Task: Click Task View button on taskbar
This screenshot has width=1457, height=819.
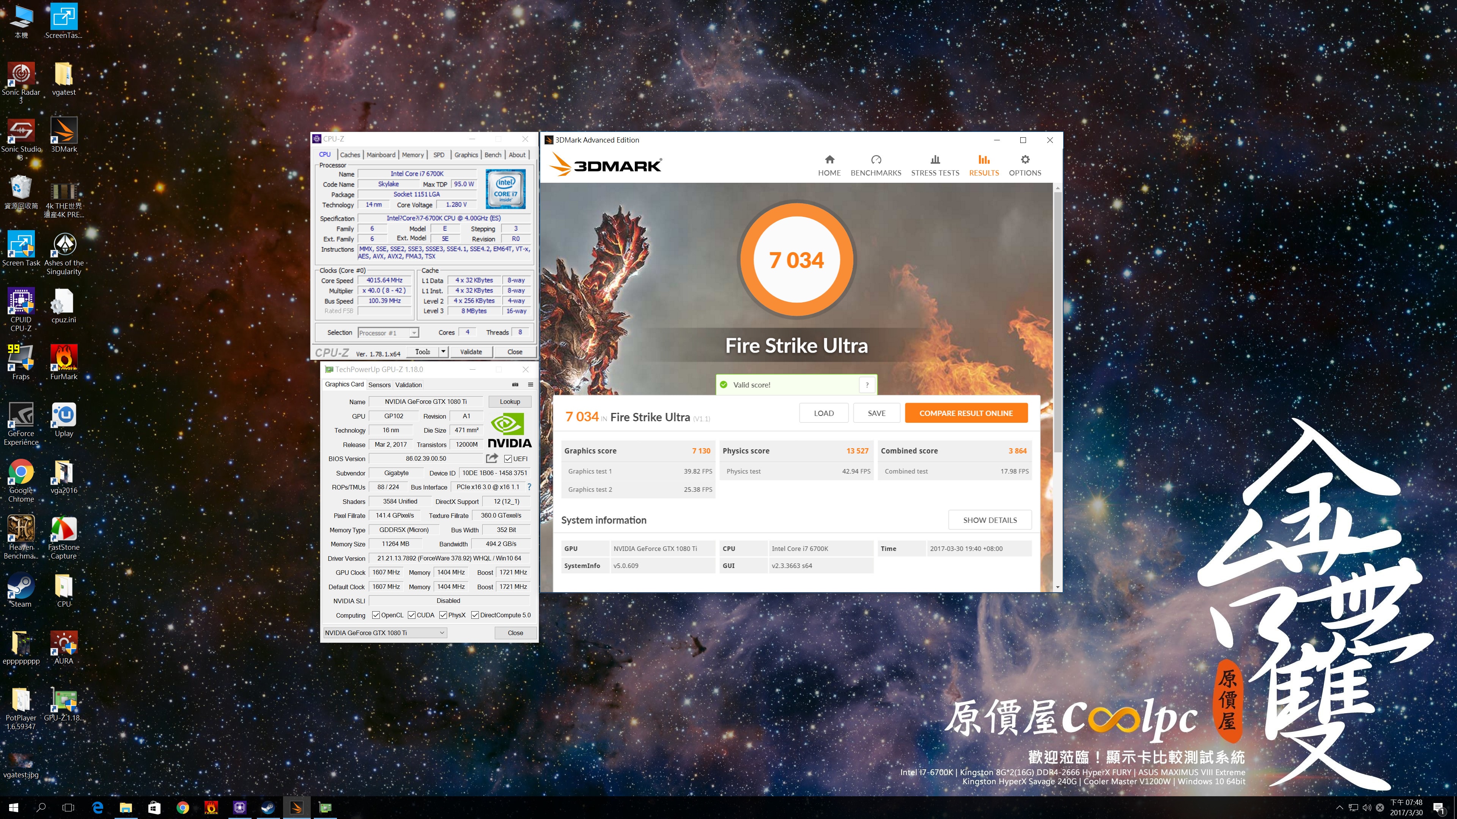Action: [68, 808]
